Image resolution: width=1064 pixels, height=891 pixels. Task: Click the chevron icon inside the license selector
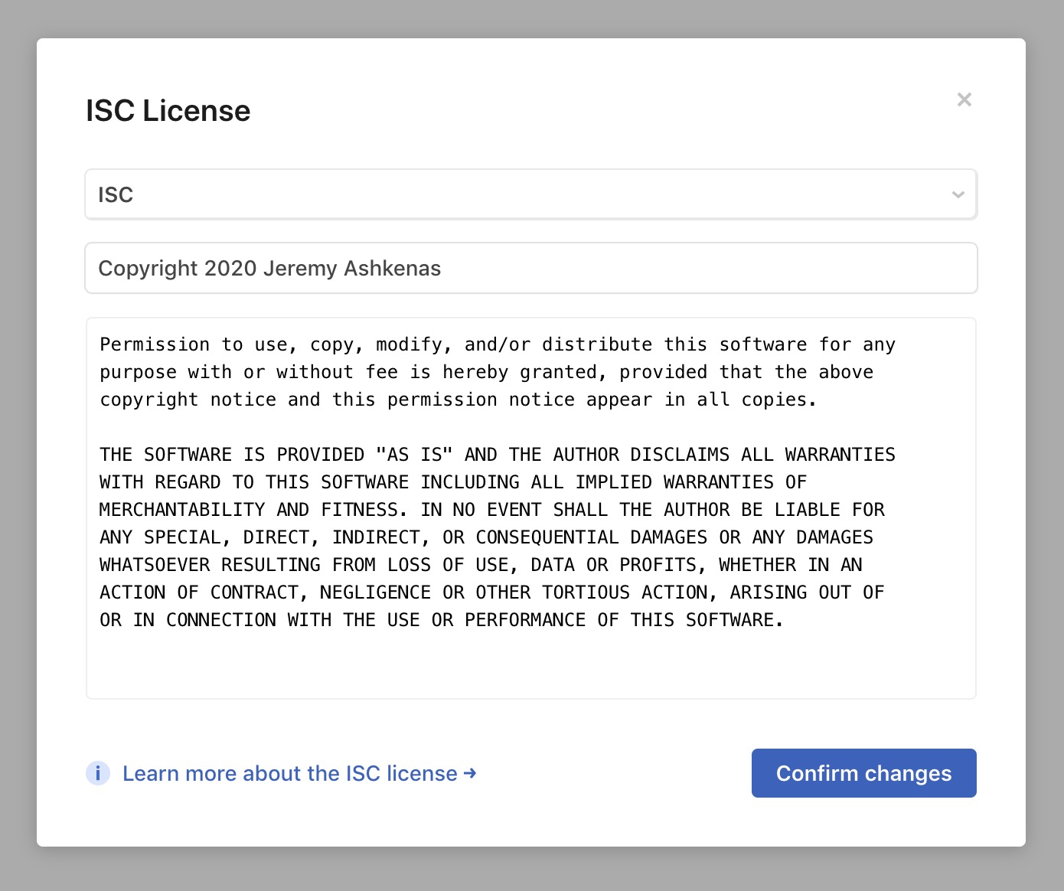tap(958, 194)
